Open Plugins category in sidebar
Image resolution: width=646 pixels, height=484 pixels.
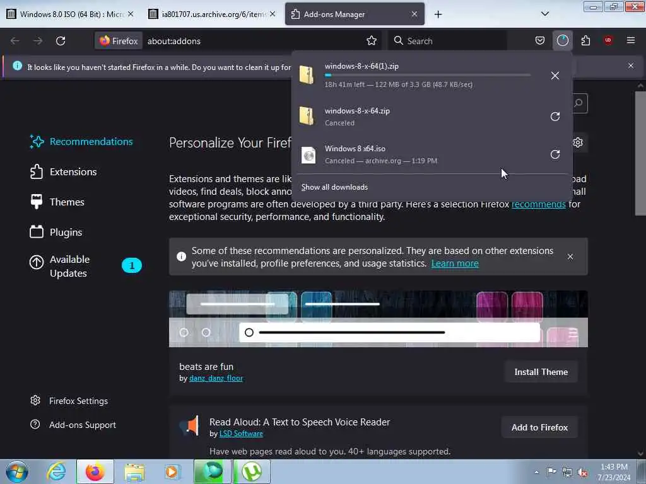(56, 232)
